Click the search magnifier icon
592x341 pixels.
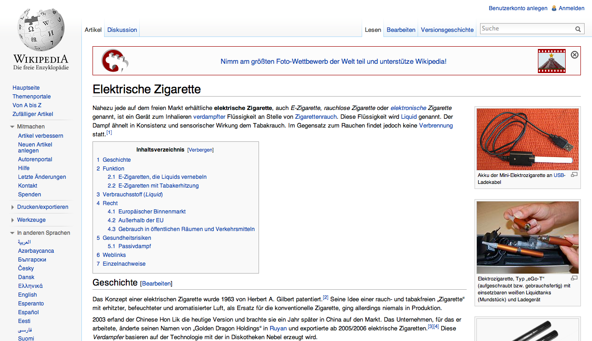pos(578,29)
